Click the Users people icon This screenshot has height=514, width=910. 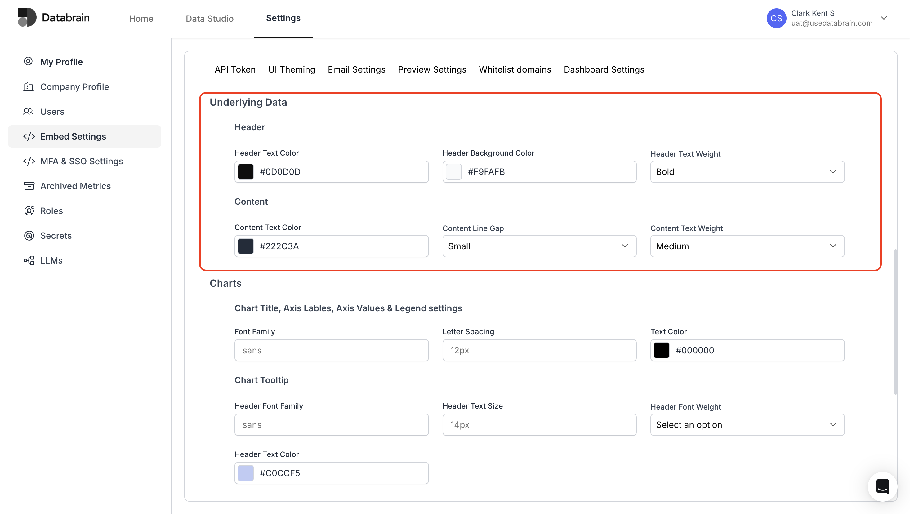point(28,112)
